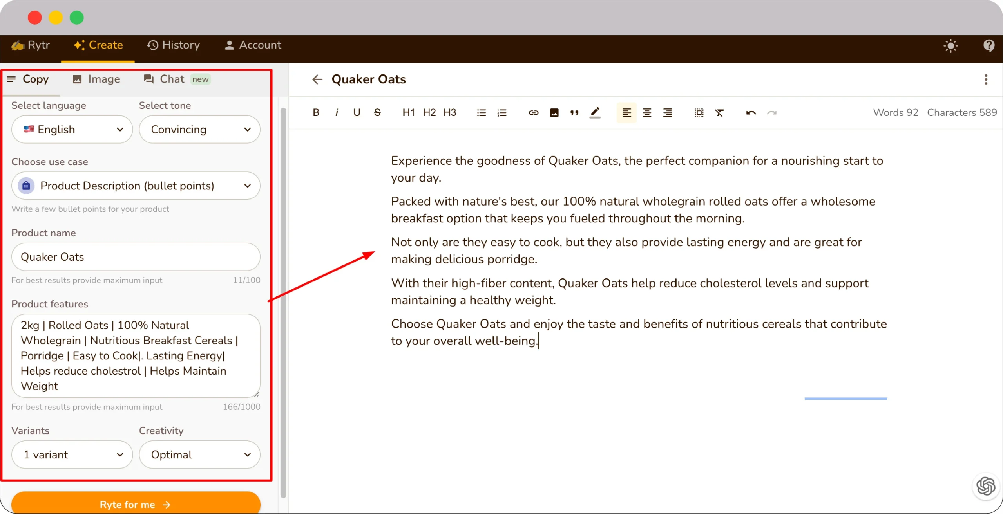Click the macOS yellow minimize button
This screenshot has height=514, width=1003.
pos(56,18)
